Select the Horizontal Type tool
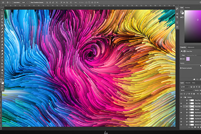The width and height of the screenshot is (201, 134). (x=2, y=61)
